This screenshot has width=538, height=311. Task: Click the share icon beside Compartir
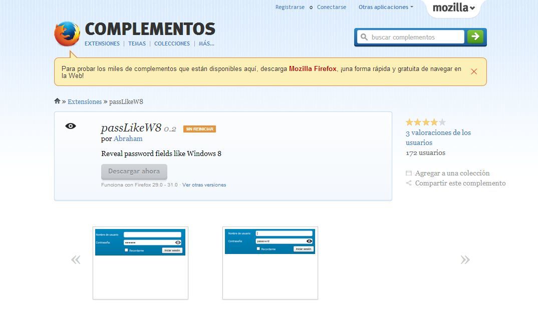click(409, 183)
